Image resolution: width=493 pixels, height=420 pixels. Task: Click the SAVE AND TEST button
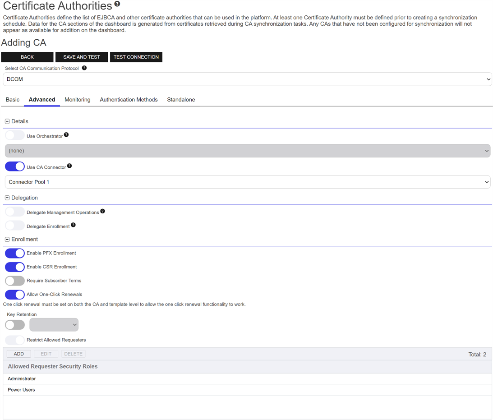coord(82,57)
